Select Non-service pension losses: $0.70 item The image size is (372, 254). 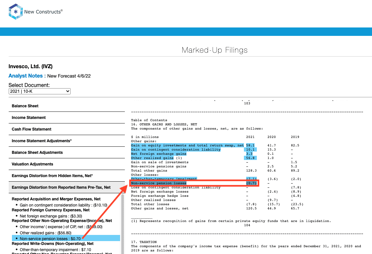coord(66,238)
